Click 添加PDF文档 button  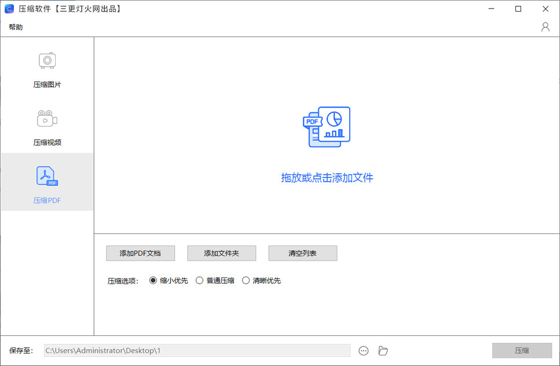tap(140, 253)
